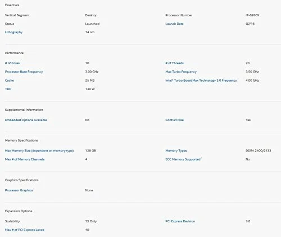
Task: Select the Memory Types link
Action: tap(176, 151)
